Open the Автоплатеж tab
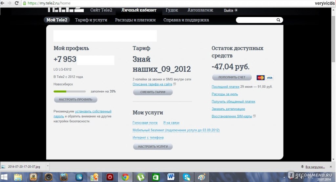 click(x=200, y=10)
